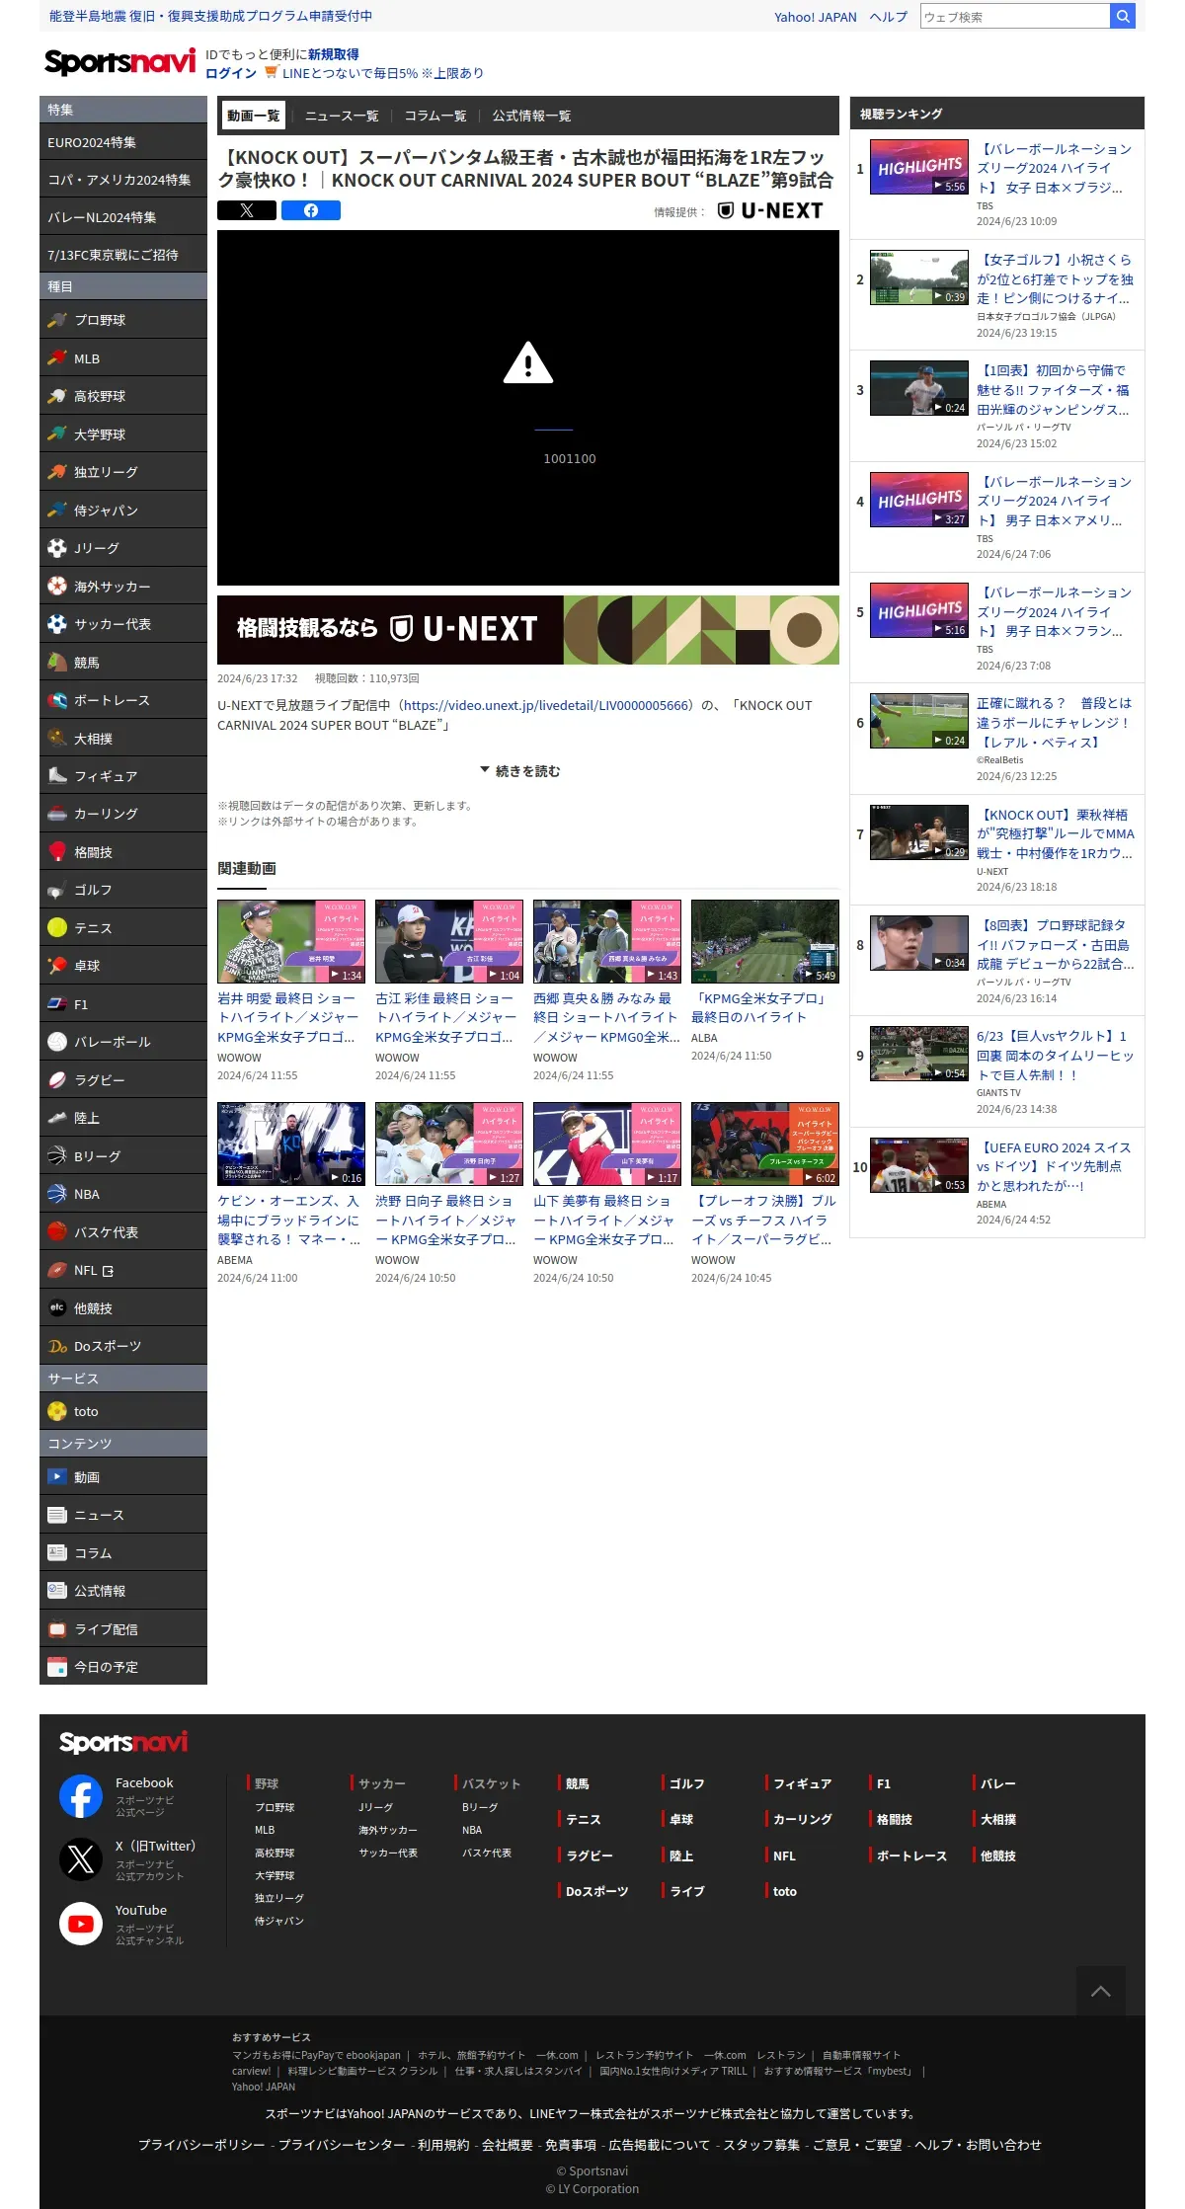Open U-NEXT livedetail URL link
The height and width of the screenshot is (2209, 1185).
548,705
